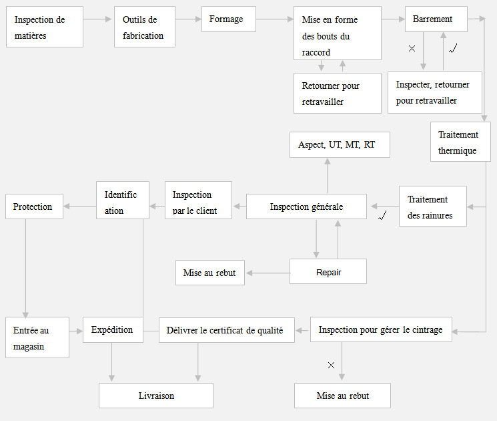Click the 'Aspect, UT, MT, RT' box

point(340,144)
